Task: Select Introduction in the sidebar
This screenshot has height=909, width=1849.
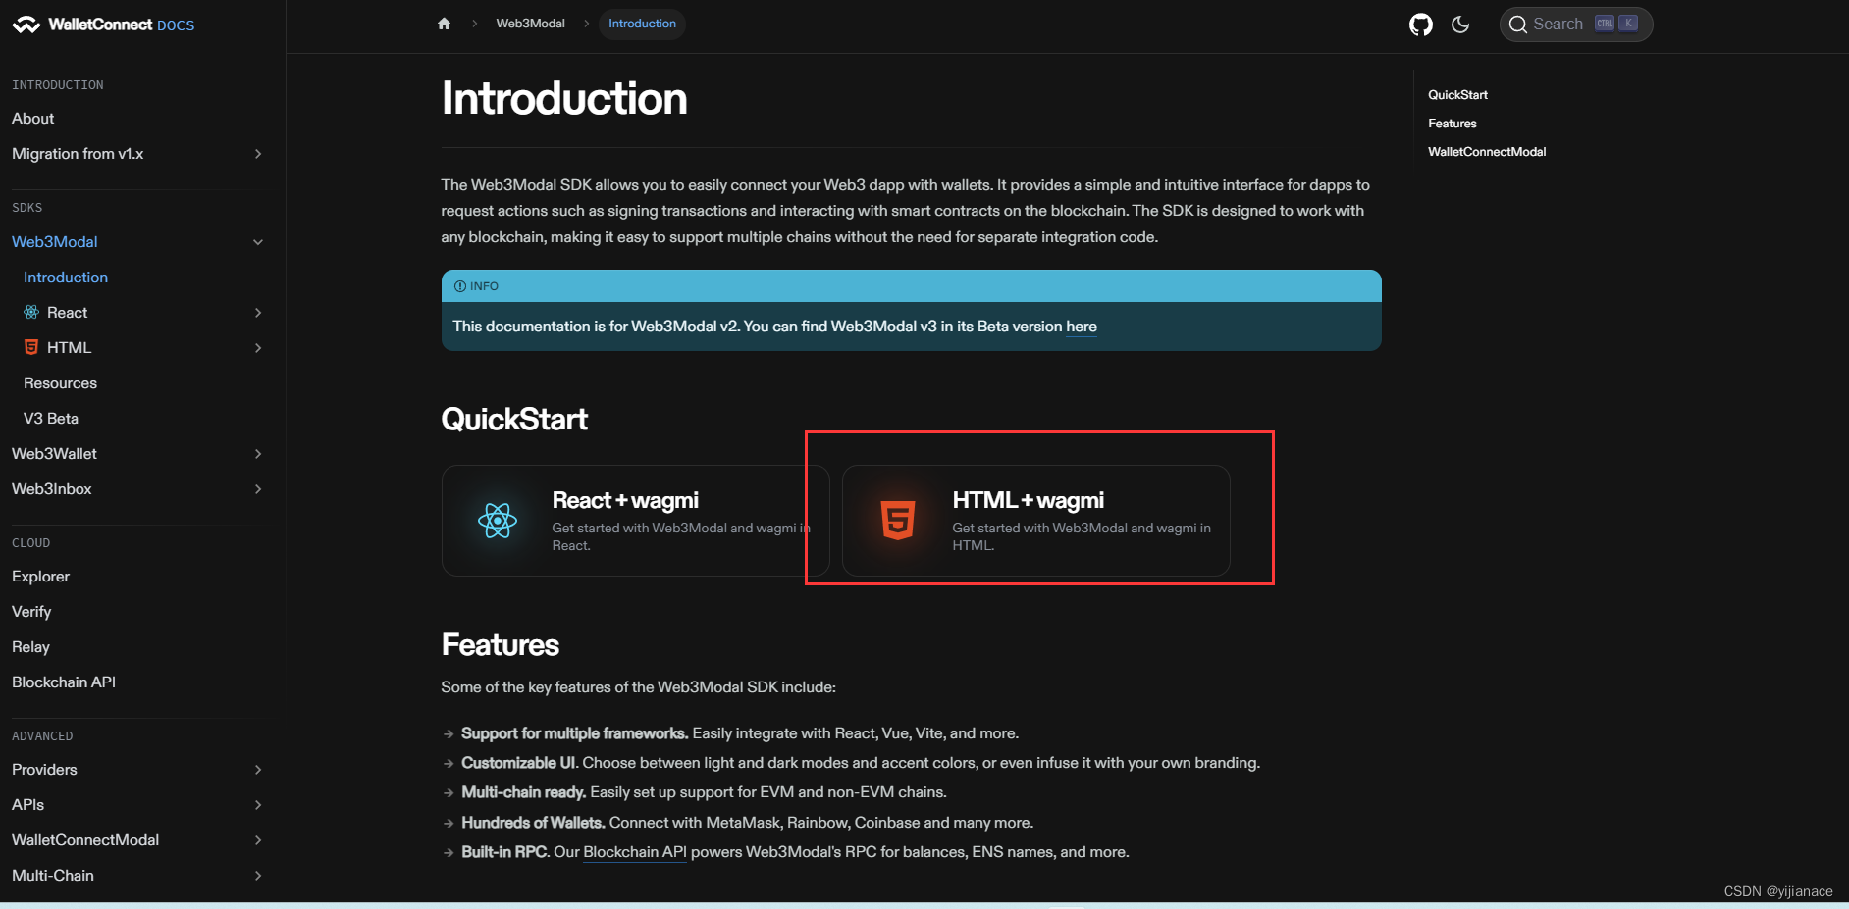Action: tap(66, 278)
